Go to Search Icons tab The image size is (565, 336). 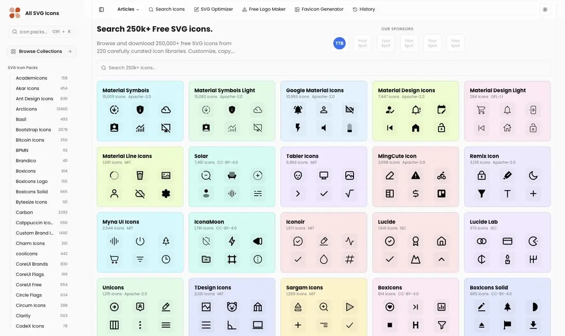click(x=166, y=9)
